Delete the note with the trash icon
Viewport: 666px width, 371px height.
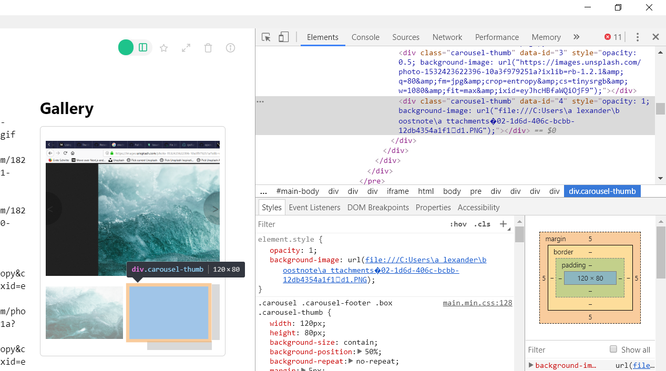pos(208,48)
